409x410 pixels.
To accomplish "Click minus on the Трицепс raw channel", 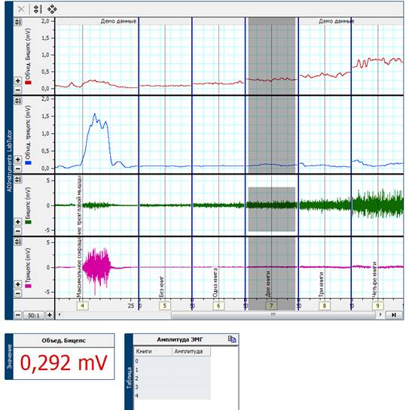I will [x=18, y=293].
